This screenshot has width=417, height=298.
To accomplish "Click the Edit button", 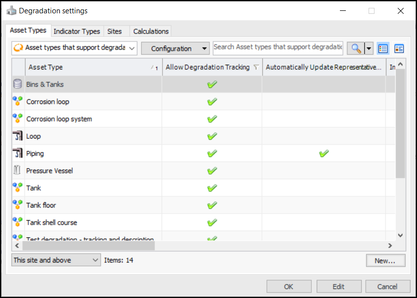I will [338, 287].
